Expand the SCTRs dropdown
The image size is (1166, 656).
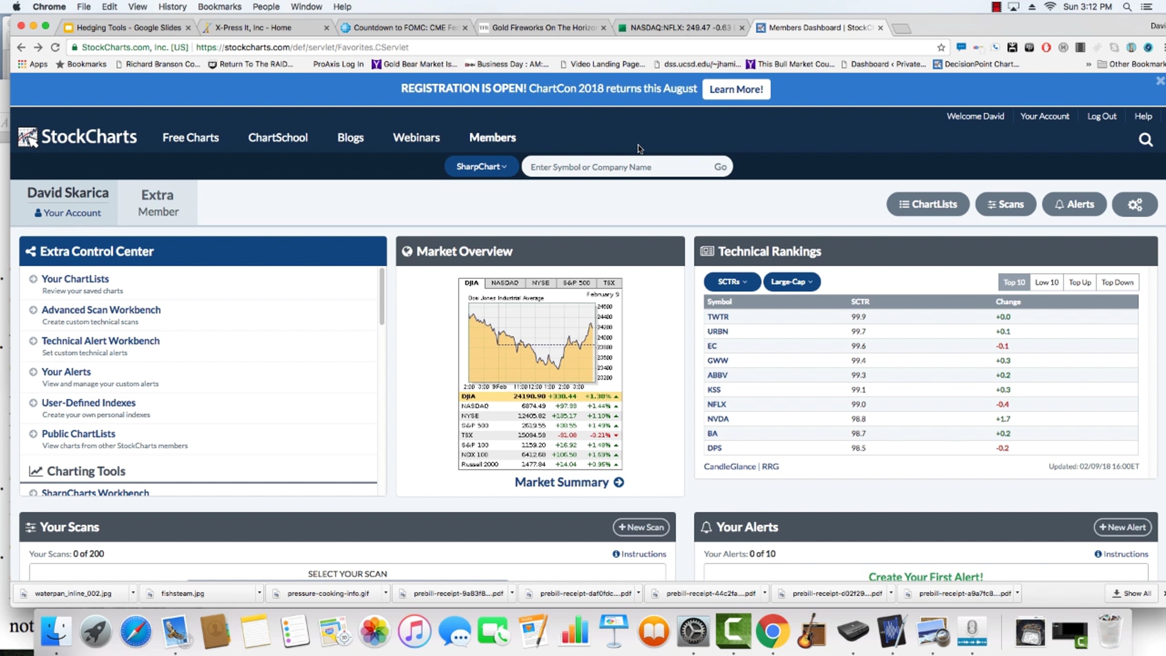(x=732, y=282)
